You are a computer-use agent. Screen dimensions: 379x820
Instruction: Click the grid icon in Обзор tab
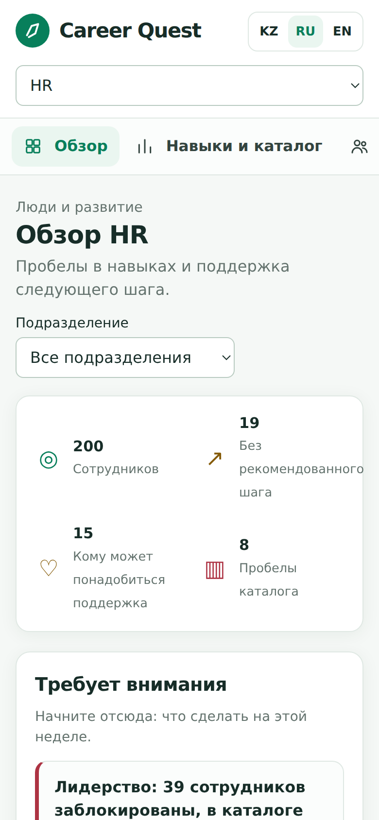[33, 146]
